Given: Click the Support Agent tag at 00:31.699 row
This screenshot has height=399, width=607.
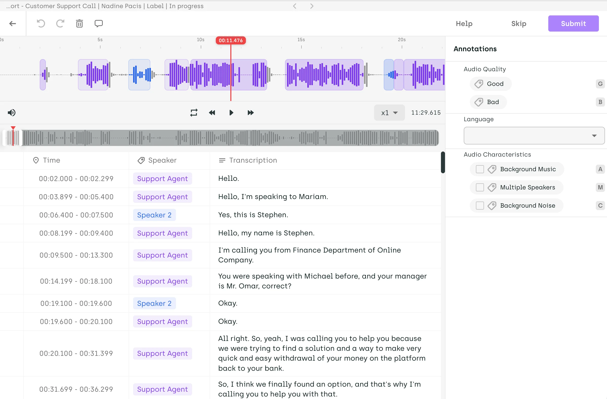Looking at the screenshot, I should tap(163, 389).
